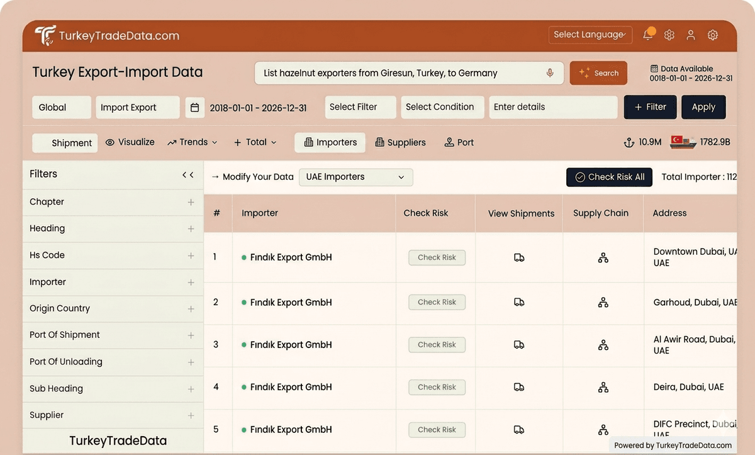This screenshot has height=455, width=755.
Task: View shipments truck icon for row 4
Action: click(x=519, y=388)
